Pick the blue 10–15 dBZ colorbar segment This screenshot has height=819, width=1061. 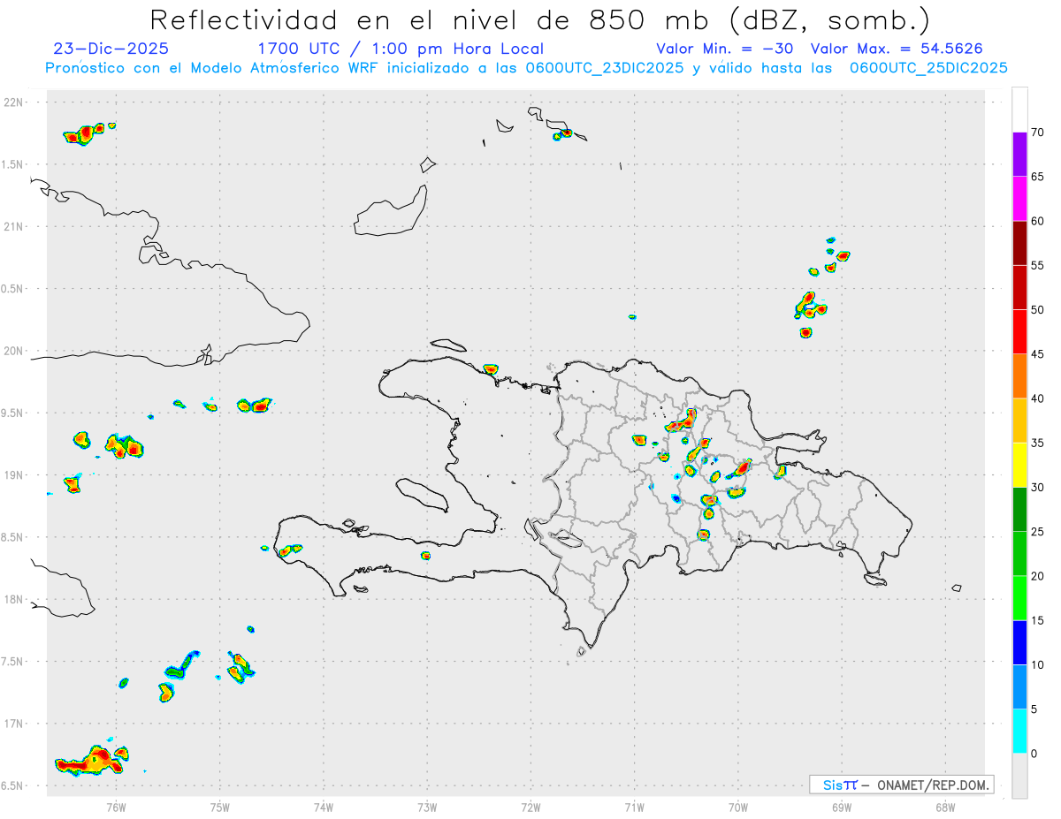pyautogui.click(x=1019, y=642)
